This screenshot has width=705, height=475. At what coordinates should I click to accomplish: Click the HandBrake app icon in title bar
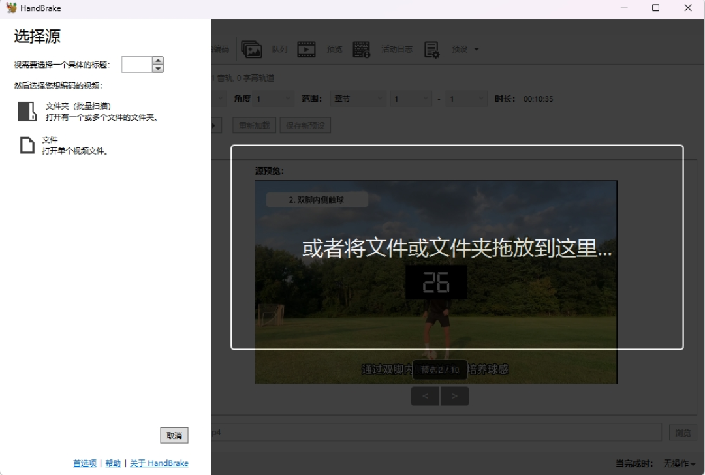(x=11, y=8)
